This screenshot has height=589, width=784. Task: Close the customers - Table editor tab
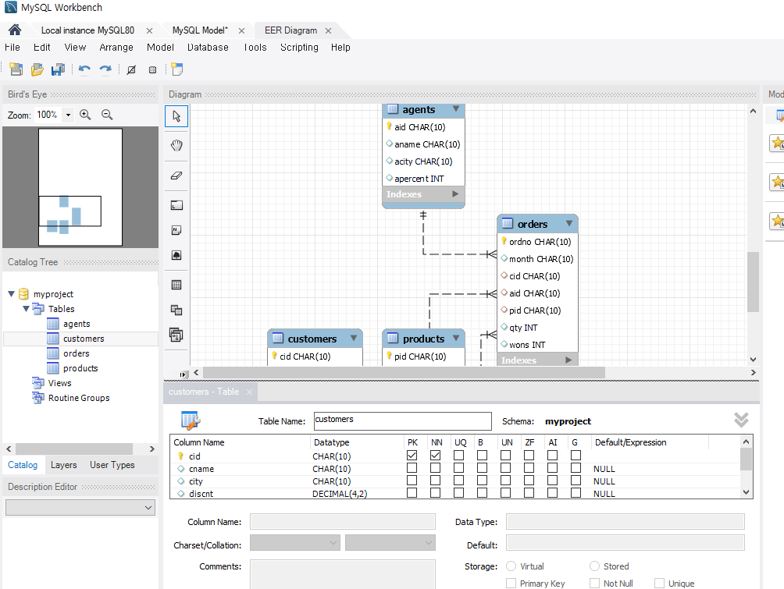pos(250,392)
